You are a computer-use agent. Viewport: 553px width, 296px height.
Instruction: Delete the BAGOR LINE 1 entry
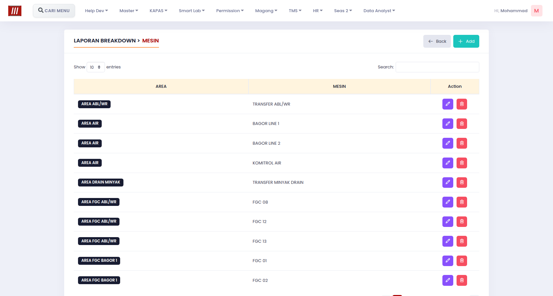(462, 124)
